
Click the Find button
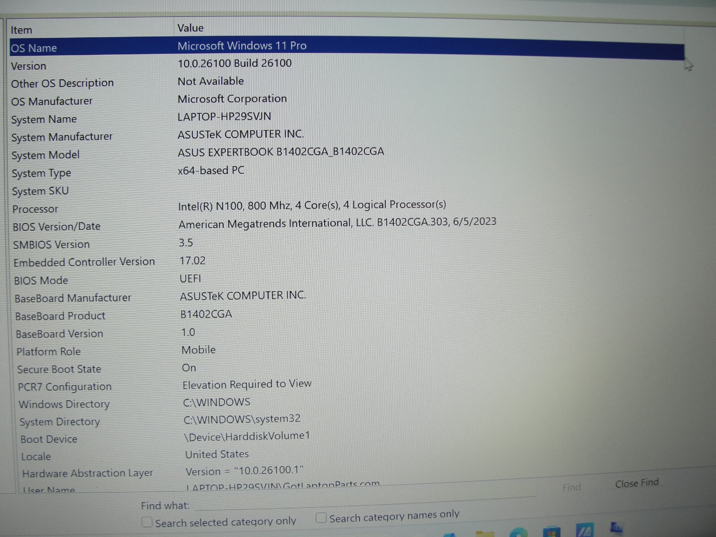pyautogui.click(x=571, y=487)
